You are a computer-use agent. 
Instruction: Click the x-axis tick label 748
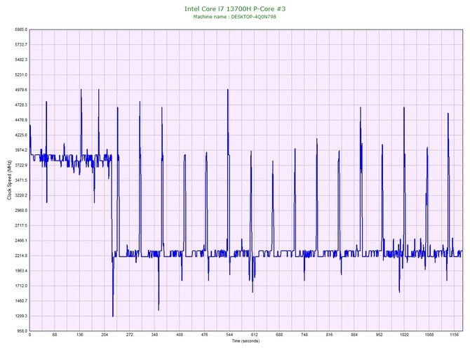coord(304,335)
